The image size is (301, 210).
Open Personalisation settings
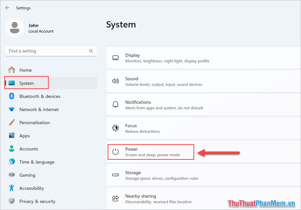pyautogui.click(x=35, y=122)
